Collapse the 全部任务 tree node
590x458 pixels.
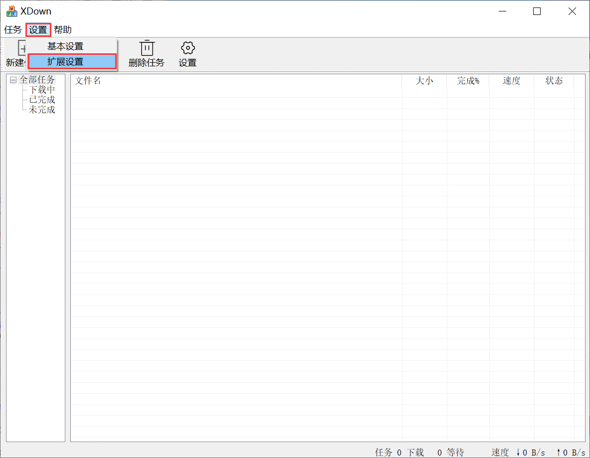(x=12, y=79)
